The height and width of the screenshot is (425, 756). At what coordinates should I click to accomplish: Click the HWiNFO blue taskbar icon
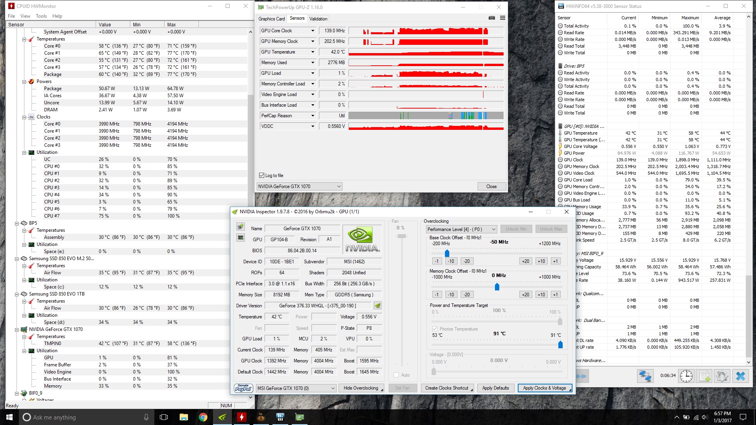pyautogui.click(x=280, y=417)
